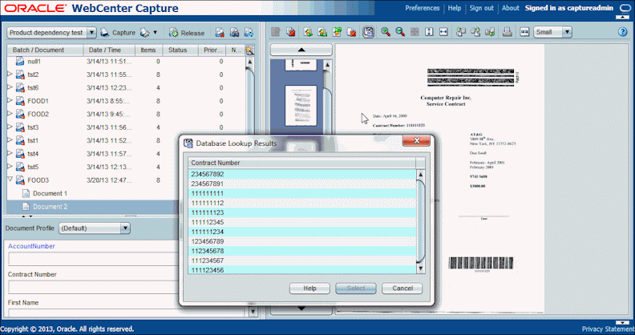Open Help in the top bar
The height and width of the screenshot is (335, 635).
tap(455, 8)
